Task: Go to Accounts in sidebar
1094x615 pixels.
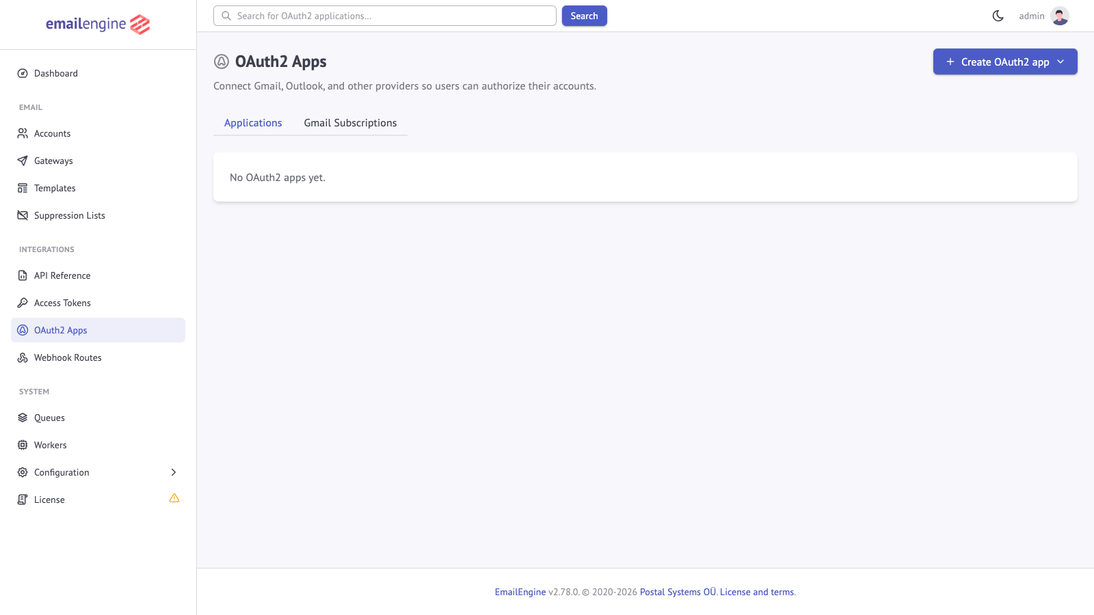Action: (x=98, y=133)
